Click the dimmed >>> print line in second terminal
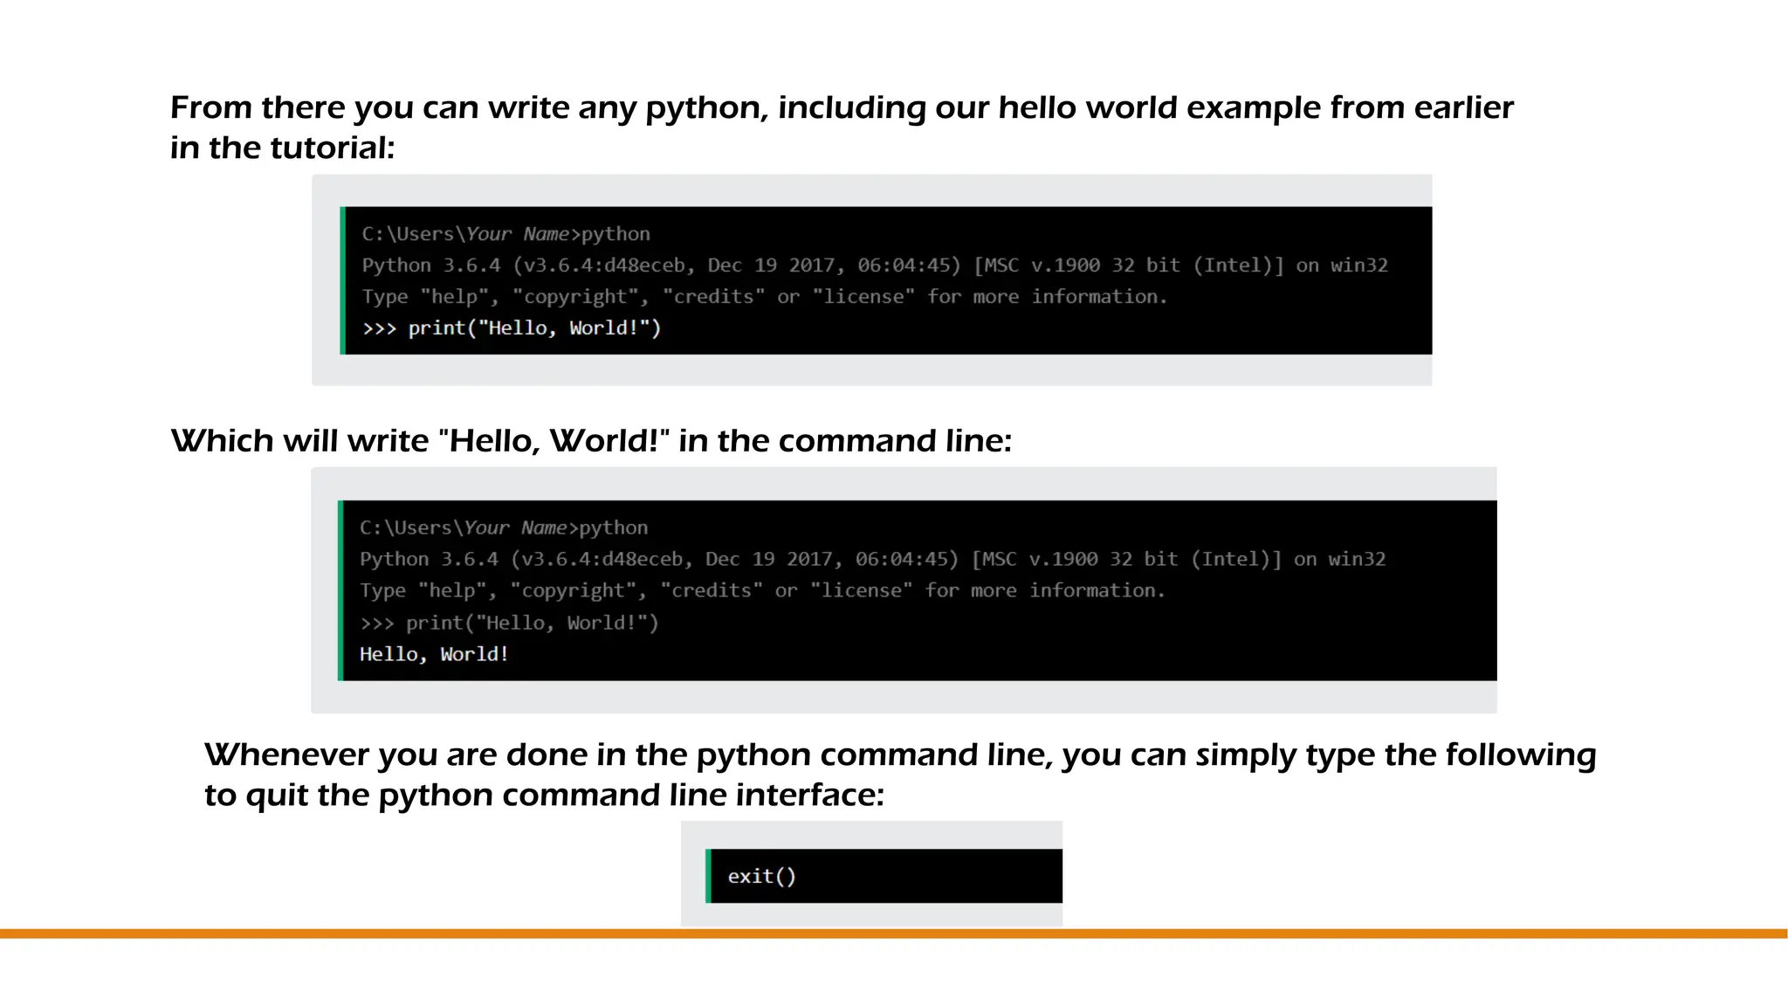Screen dimensions: 1788x1006 [509, 623]
